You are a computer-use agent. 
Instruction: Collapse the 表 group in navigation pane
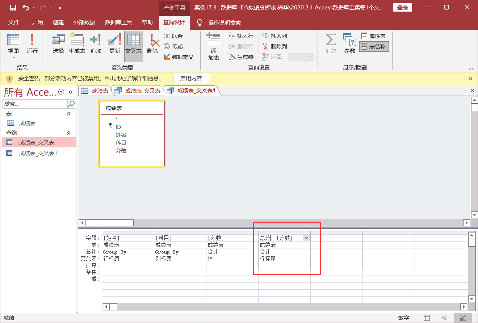click(69, 114)
